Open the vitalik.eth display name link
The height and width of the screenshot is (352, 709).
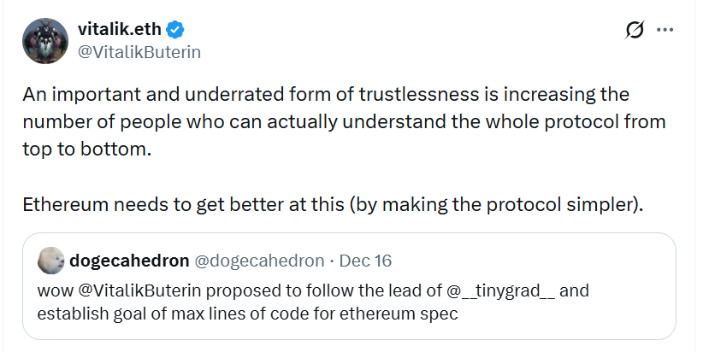[120, 29]
